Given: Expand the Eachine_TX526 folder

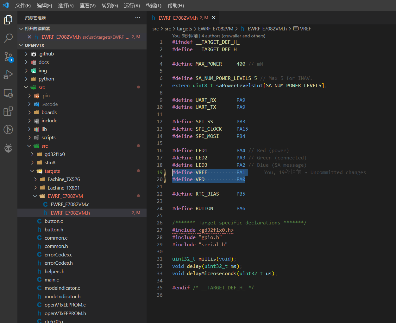Looking at the screenshot, I should [x=63, y=179].
